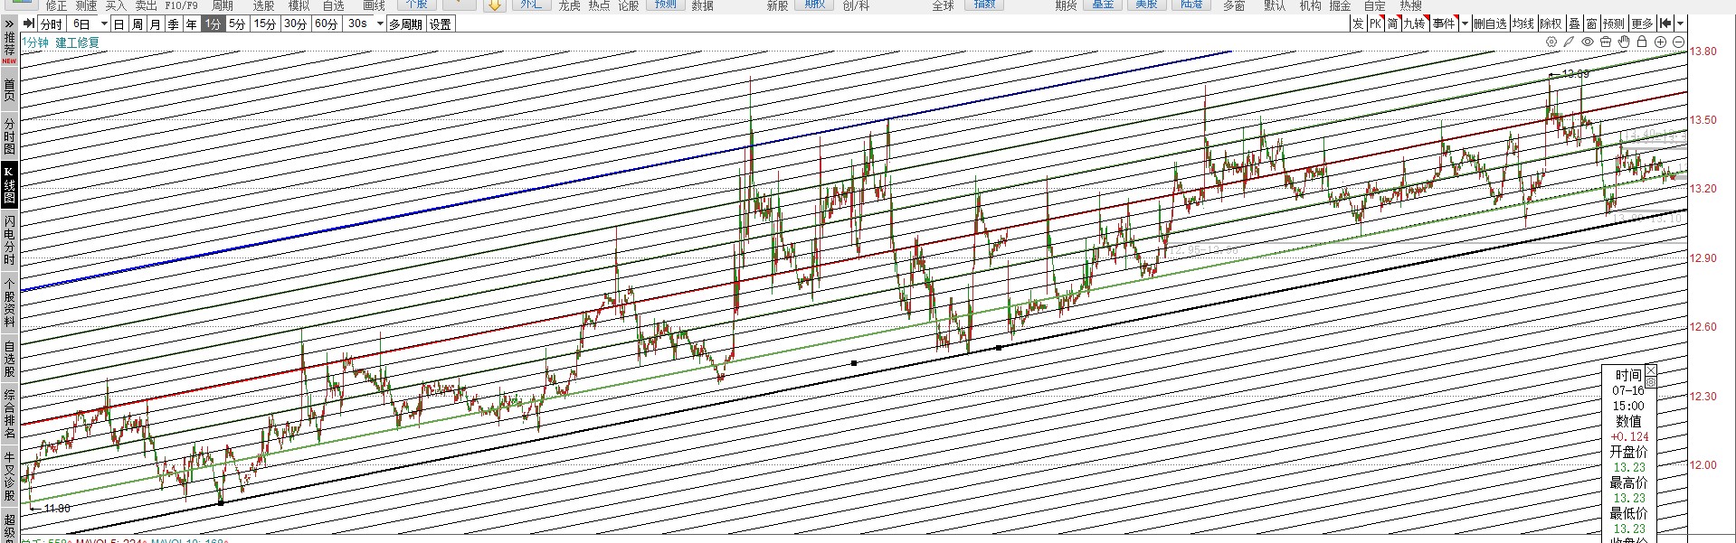Image resolution: width=1736 pixels, height=543 pixels.
Task: Open dropdown arrow next to 30s
Action: (380, 23)
